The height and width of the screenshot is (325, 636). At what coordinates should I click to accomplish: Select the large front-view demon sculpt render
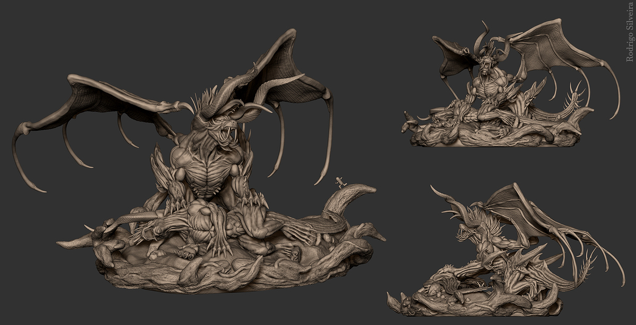pyautogui.click(x=199, y=161)
